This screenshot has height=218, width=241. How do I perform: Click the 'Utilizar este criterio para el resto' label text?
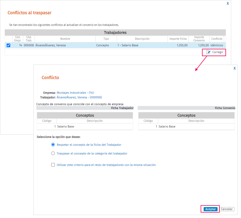click(x=106, y=165)
